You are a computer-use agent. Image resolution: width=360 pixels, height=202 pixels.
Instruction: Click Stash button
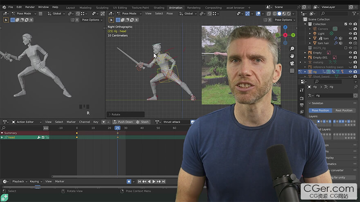(x=143, y=122)
